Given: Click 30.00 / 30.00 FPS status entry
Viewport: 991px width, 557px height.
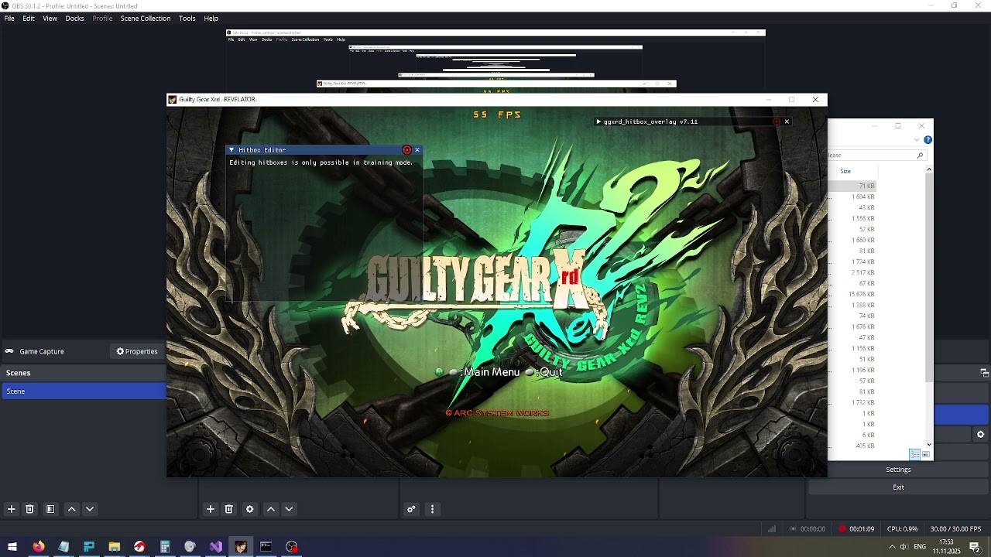Looking at the screenshot, I should (x=955, y=529).
